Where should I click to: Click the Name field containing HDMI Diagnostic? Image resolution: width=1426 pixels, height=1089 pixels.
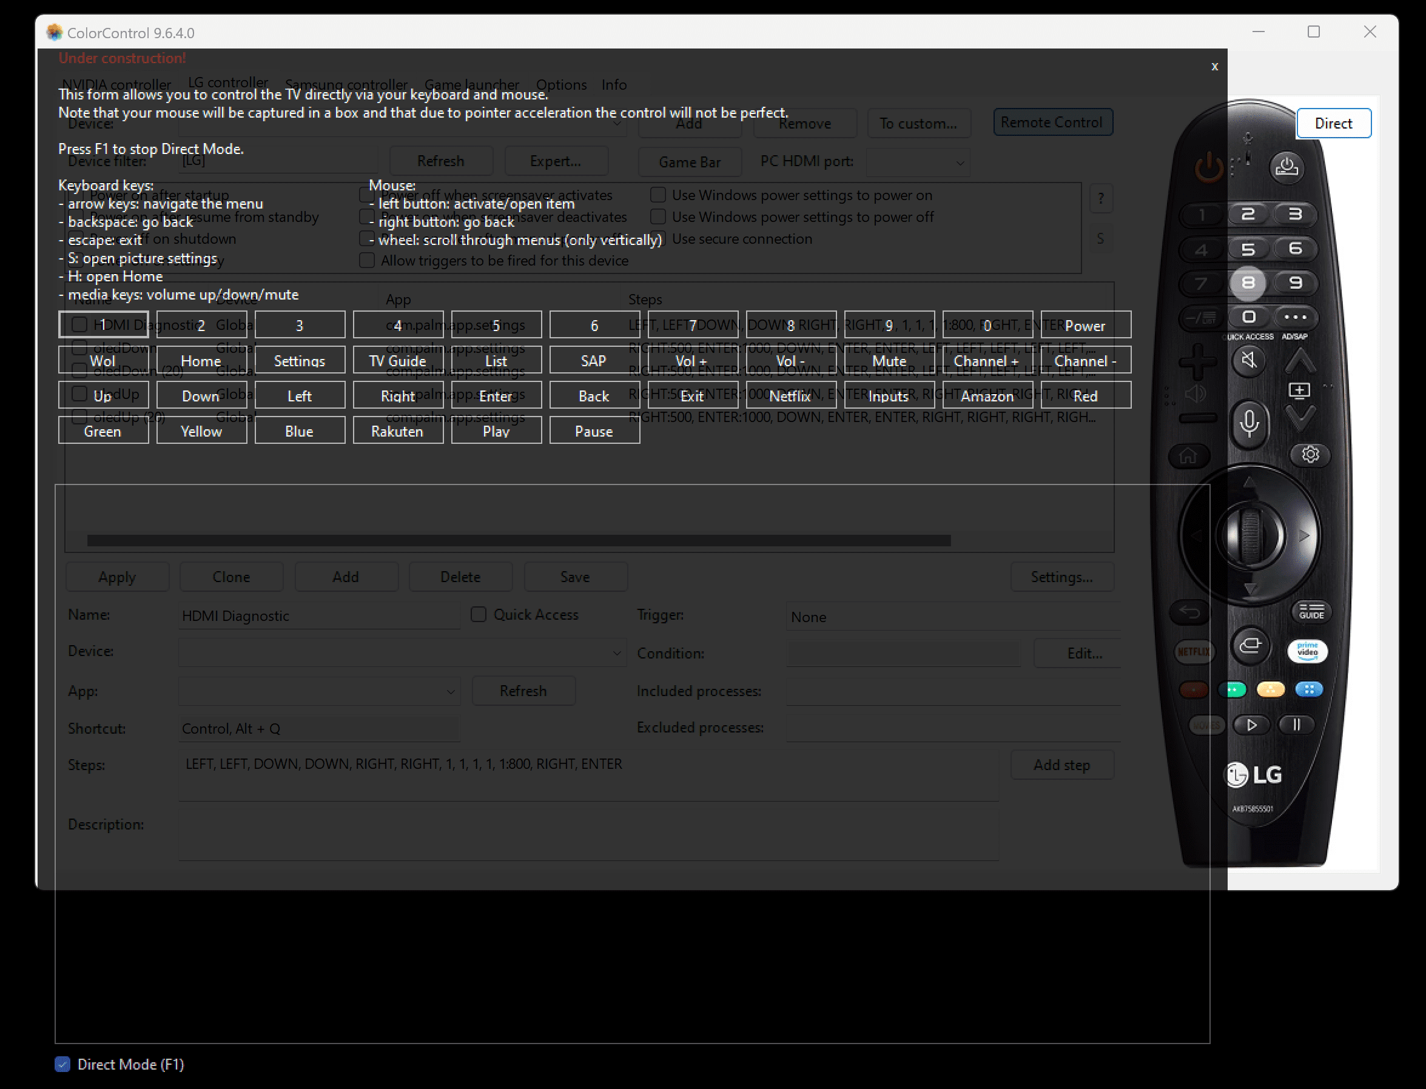coord(320,616)
